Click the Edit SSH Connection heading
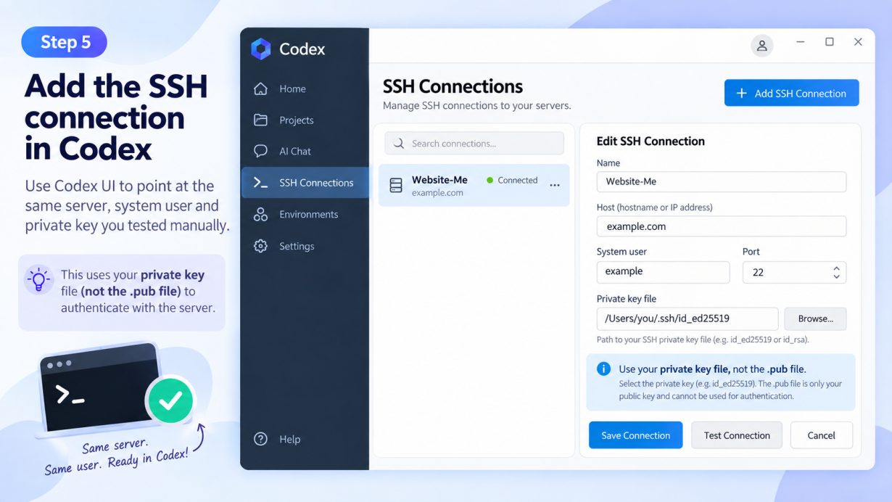The width and height of the screenshot is (892, 502). pos(651,141)
